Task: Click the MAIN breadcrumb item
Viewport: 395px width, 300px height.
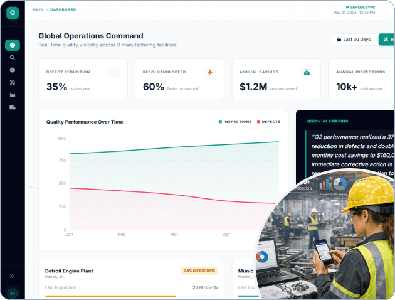Action: click(38, 9)
